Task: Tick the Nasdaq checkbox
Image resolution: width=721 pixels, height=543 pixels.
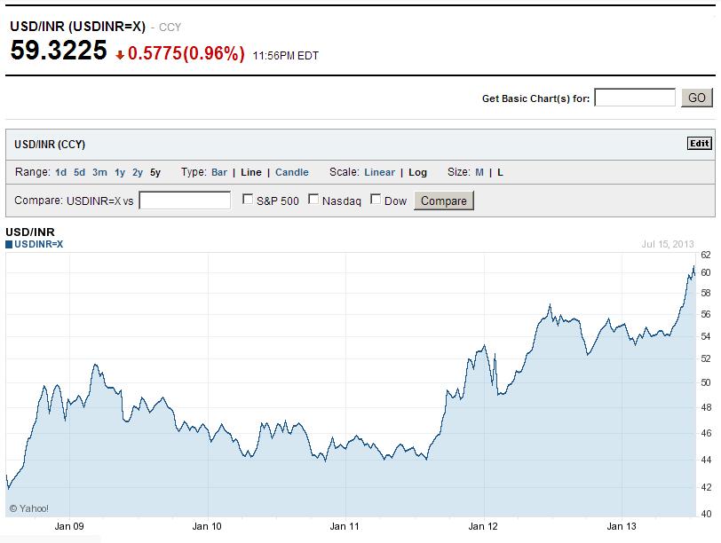Action: (x=313, y=200)
